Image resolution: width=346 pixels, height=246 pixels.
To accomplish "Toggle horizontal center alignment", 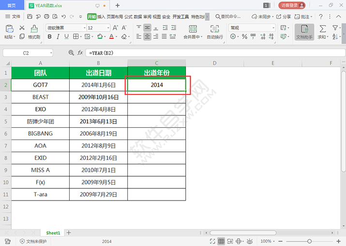I will tap(147, 36).
